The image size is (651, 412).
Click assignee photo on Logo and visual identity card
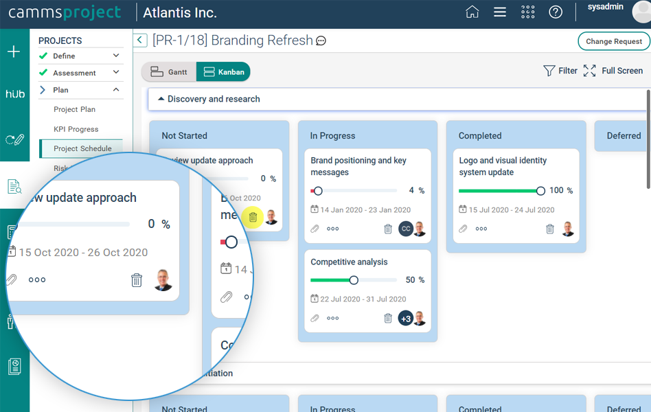click(x=568, y=229)
